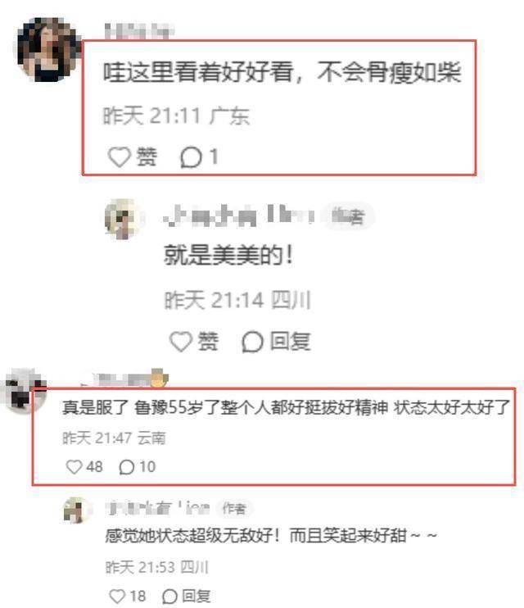Like the 鲁豫55岁 comment with 48 likes
Screen dimensions: 524x608
point(74,466)
